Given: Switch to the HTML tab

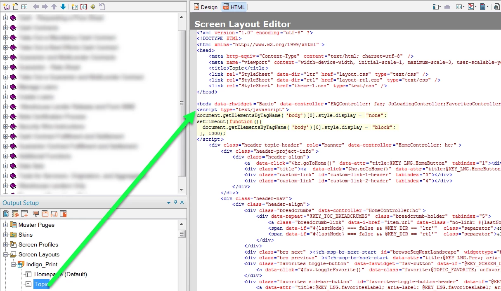Looking at the screenshot, I should click(234, 7).
